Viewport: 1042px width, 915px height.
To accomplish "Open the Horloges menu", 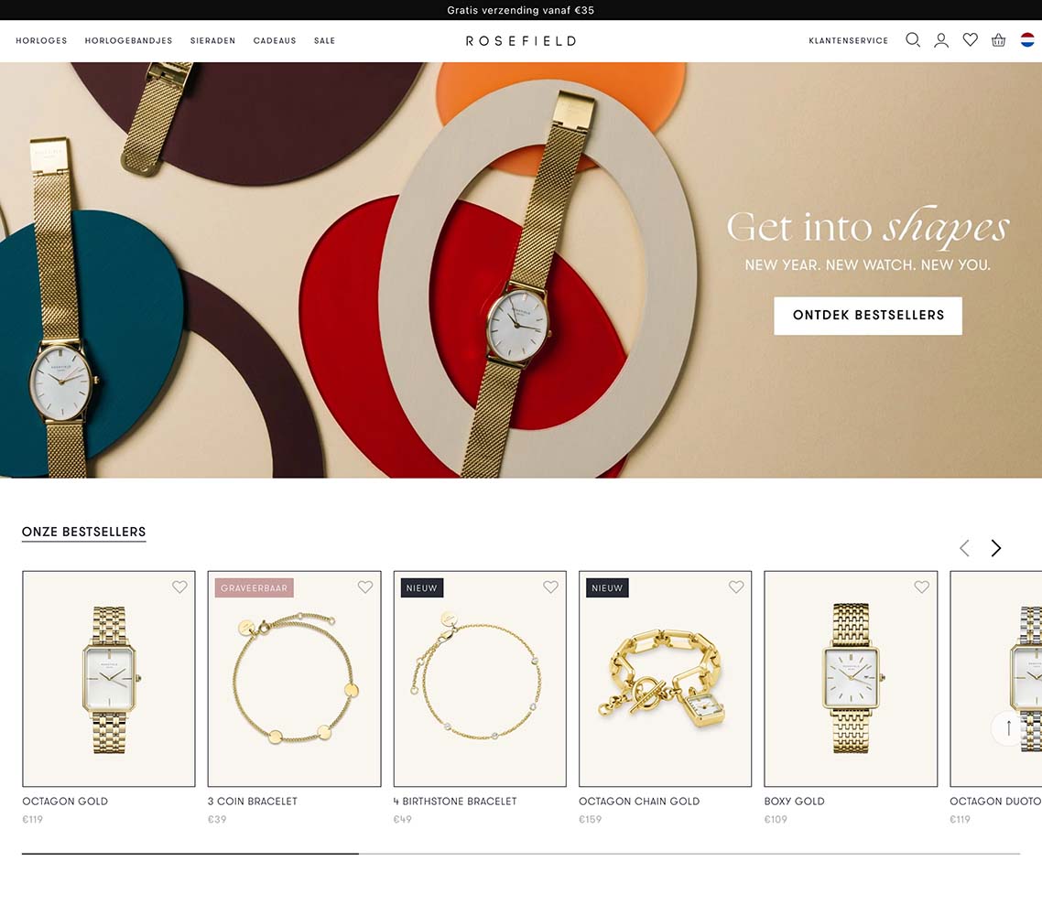I will click(x=41, y=40).
